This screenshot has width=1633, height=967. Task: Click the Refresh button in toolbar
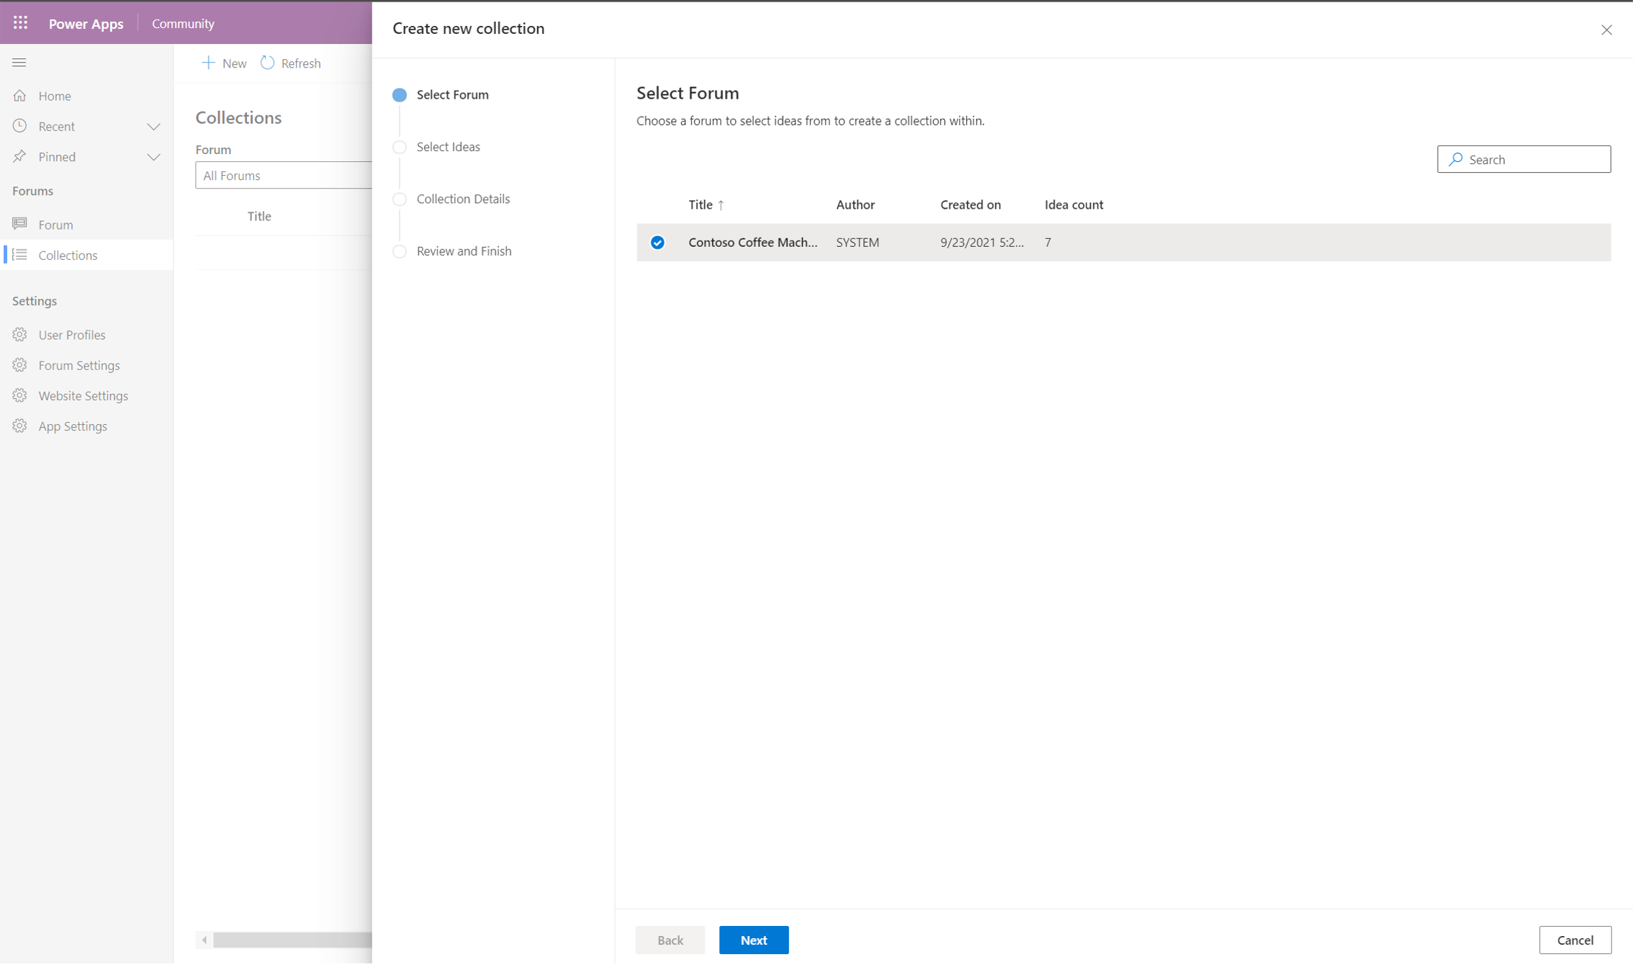point(288,62)
